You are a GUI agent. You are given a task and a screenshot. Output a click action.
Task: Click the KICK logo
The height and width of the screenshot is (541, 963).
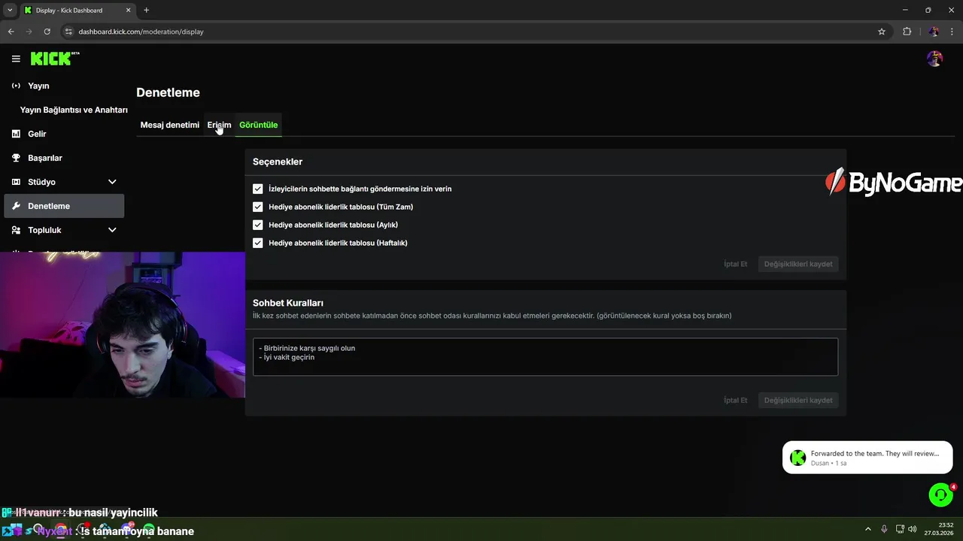[x=55, y=59]
